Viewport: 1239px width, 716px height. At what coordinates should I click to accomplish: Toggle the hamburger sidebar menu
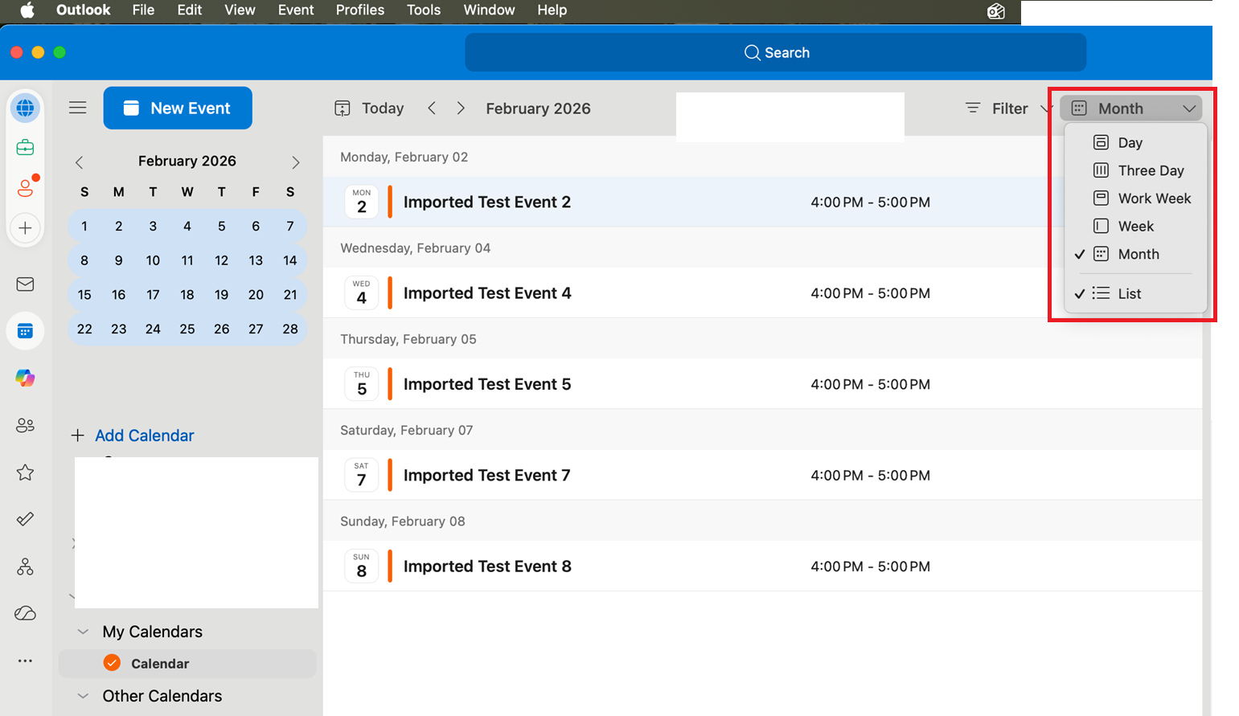(78, 108)
